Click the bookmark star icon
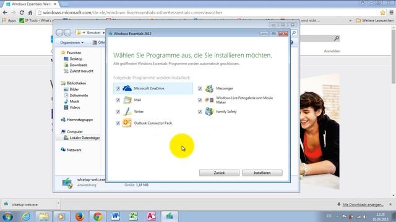This screenshot has height=222, width=396. [382, 12]
